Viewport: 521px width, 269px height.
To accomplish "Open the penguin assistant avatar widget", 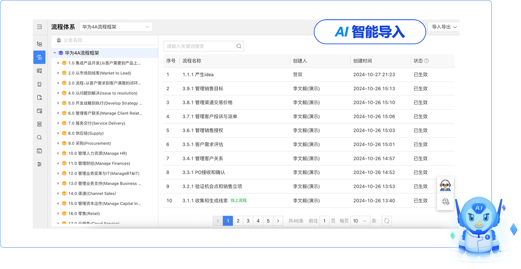I will pos(445,185).
